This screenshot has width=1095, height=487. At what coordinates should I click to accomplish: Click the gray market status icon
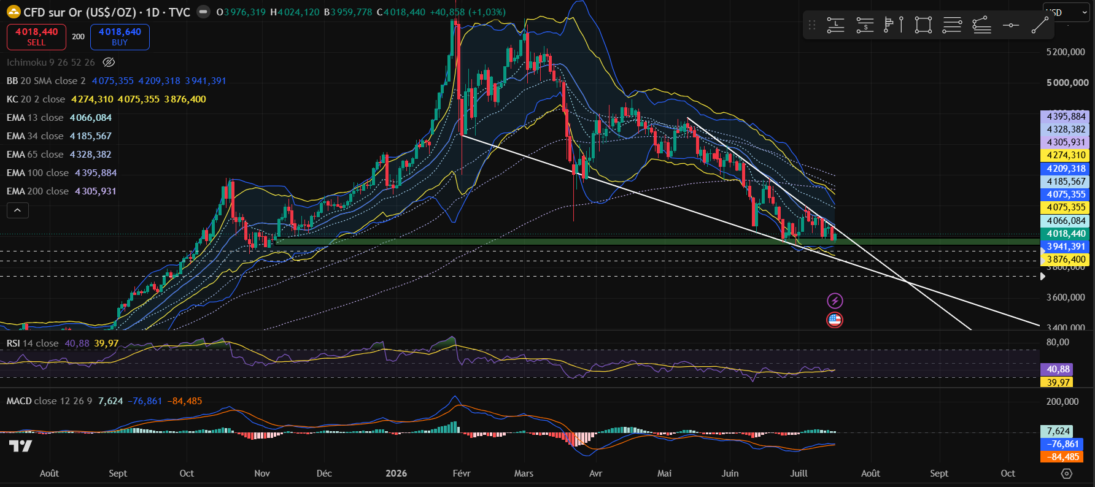(203, 12)
